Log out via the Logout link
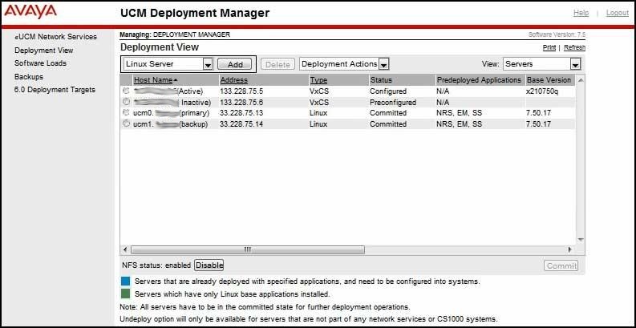This screenshot has height=328, width=636. (618, 13)
